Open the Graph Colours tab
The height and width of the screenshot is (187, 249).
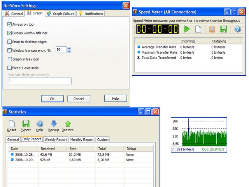(x=61, y=14)
